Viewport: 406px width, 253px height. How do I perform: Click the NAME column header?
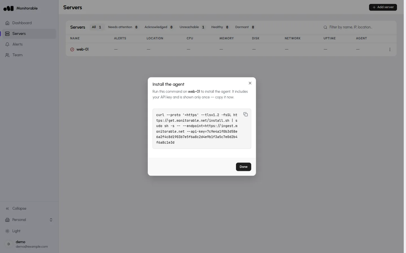coord(75,38)
